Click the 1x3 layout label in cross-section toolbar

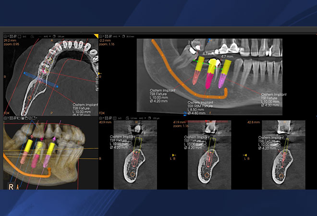tap(120, 118)
